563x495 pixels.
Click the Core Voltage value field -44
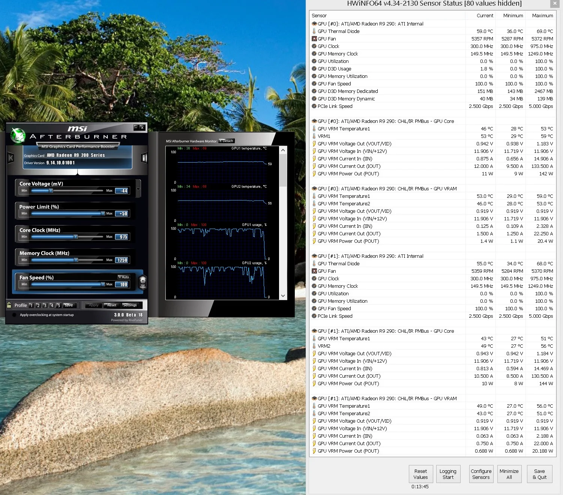[122, 190]
